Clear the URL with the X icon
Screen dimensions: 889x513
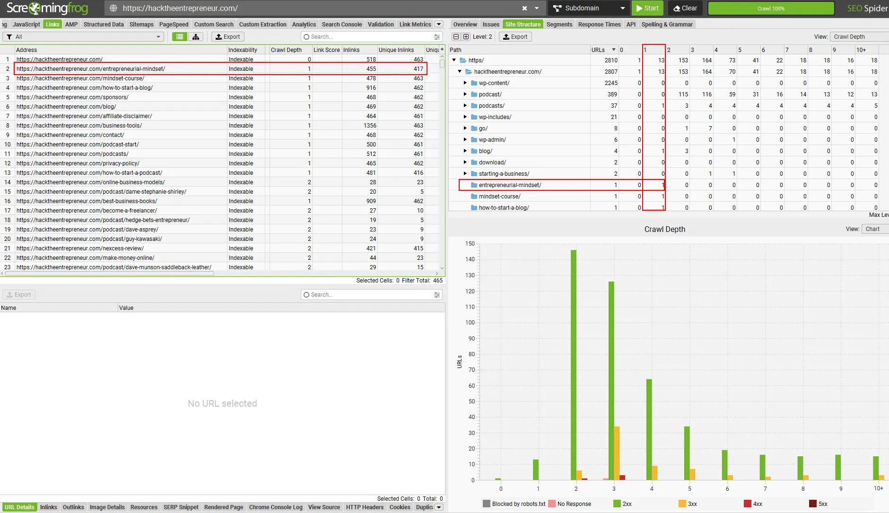[524, 8]
